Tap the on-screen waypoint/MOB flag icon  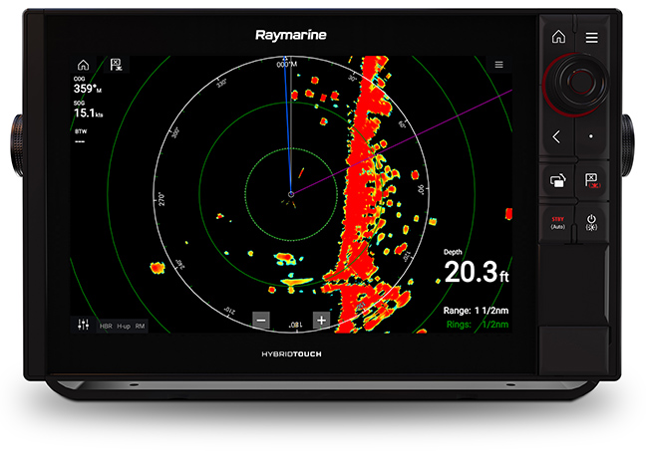(x=116, y=65)
